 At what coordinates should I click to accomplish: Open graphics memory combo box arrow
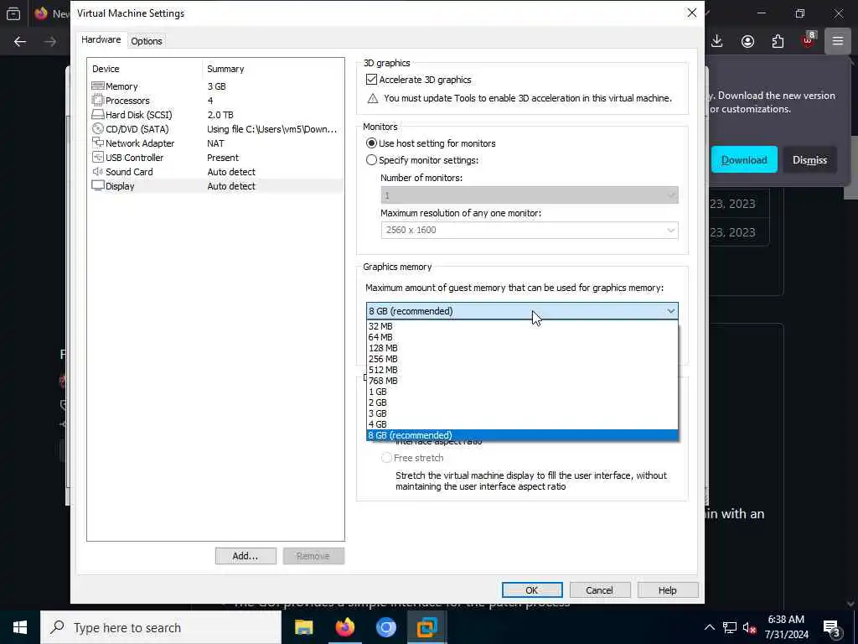point(671,311)
